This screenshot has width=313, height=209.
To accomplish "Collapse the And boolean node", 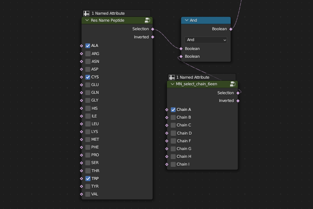I will (x=186, y=20).
